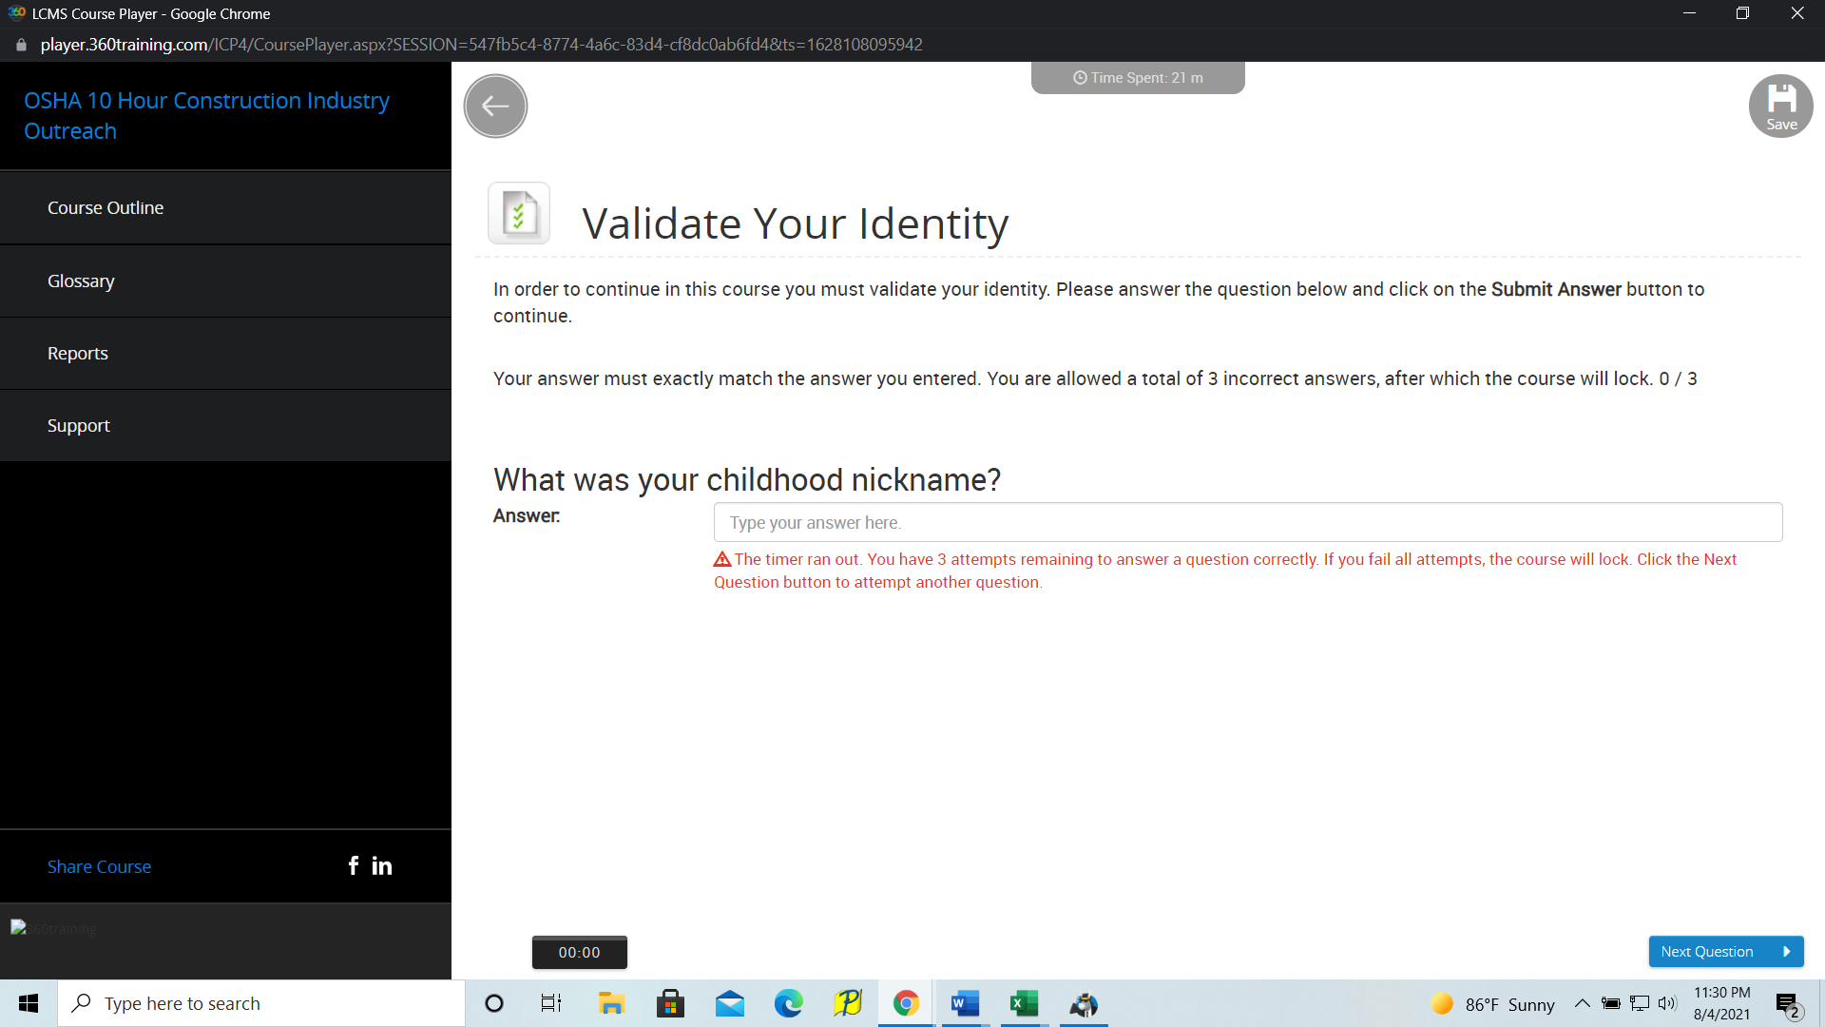Screen dimensions: 1825x1027
Task: Open Course Outline menu item
Action: [106, 207]
